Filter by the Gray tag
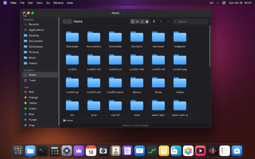 point(40,125)
